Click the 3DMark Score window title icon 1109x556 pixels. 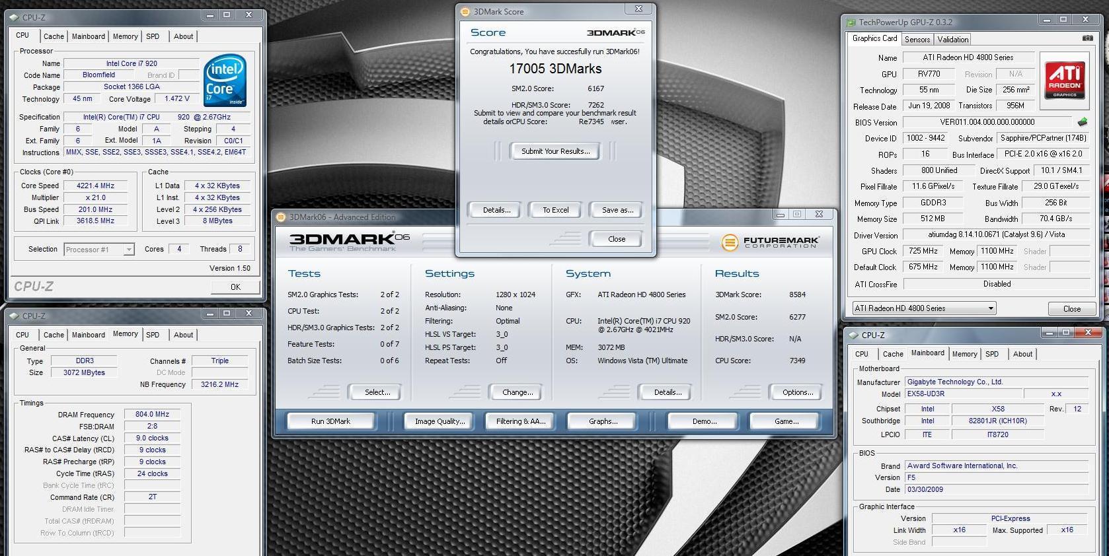465,11
